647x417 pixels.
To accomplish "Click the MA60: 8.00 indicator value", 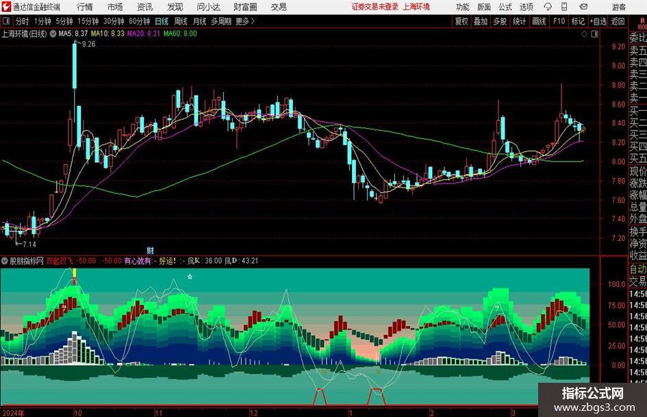I will tap(180, 34).
